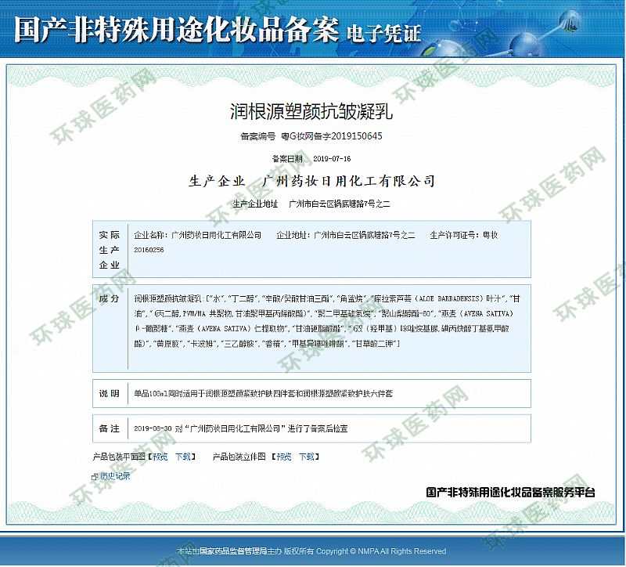Select the 说明 section label
Screen dimensions: 626x567
pyautogui.click(x=109, y=393)
